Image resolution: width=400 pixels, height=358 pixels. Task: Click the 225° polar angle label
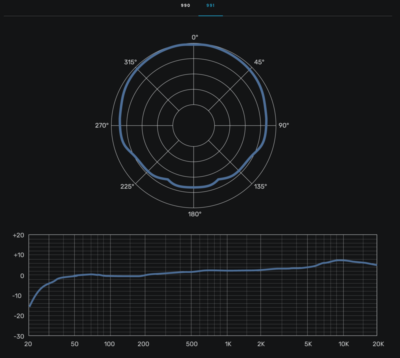127,186
